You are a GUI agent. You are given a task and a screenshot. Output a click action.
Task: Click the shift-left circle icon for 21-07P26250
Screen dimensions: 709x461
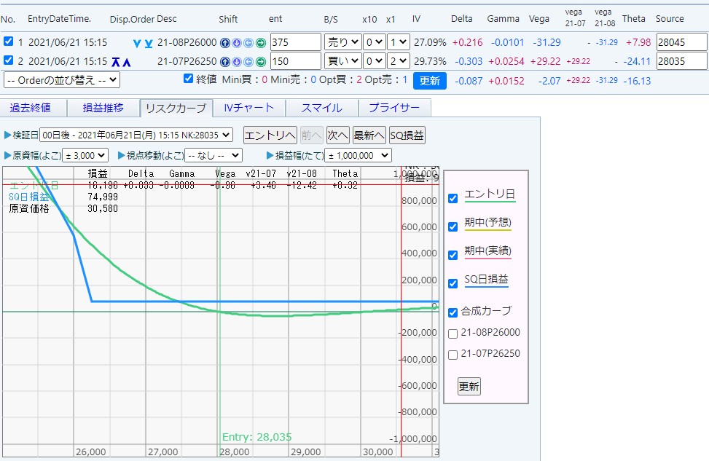(248, 61)
